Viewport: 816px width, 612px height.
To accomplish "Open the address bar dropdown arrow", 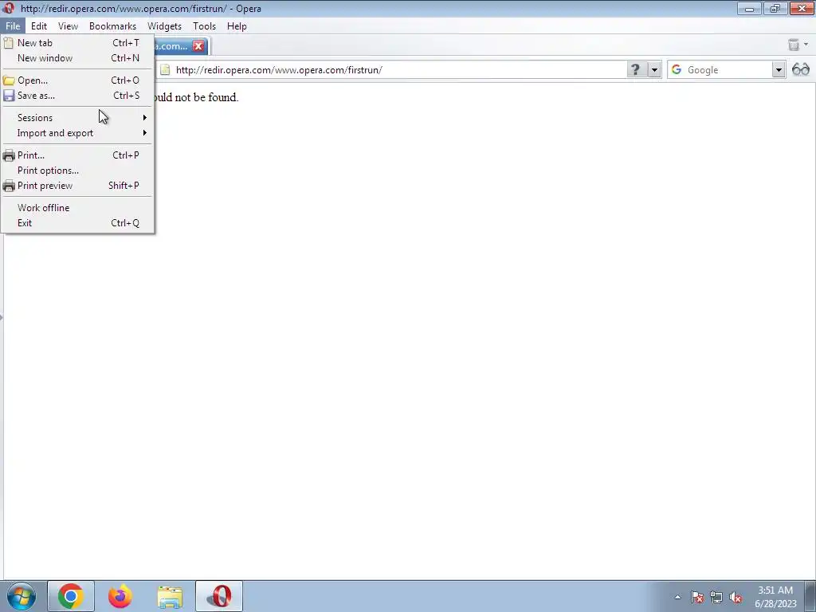I will click(x=654, y=70).
